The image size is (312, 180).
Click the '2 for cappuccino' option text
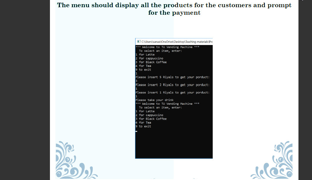pyautogui.click(x=149, y=58)
